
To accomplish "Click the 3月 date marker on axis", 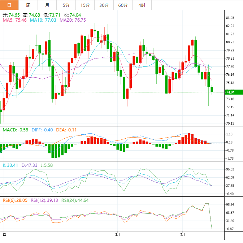I will (x=183, y=234).
